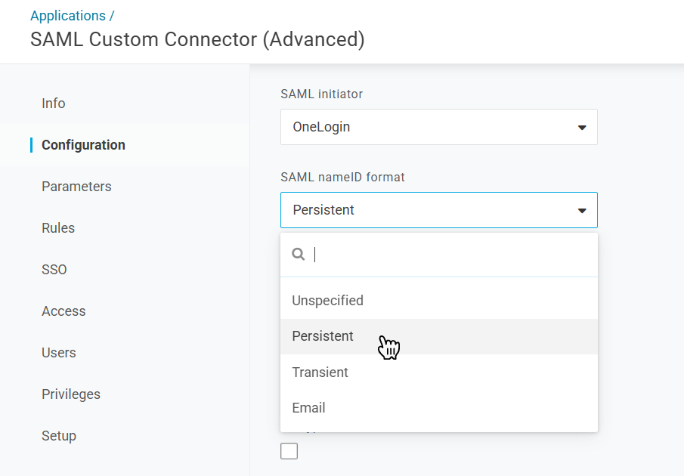Choose Persistent from the dropdown list
Screen dimensions: 684x476
(x=323, y=336)
